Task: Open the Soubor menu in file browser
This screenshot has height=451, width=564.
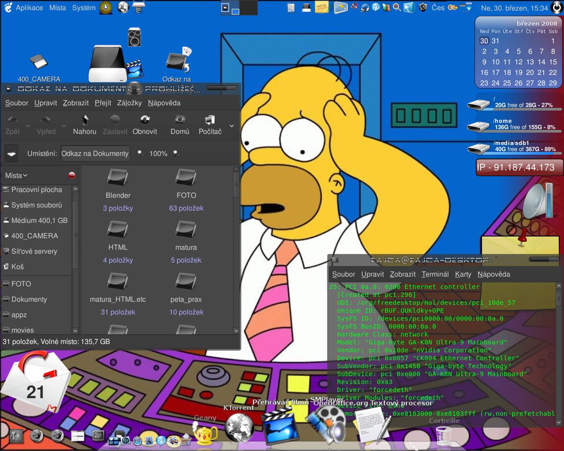Action: pos(17,103)
